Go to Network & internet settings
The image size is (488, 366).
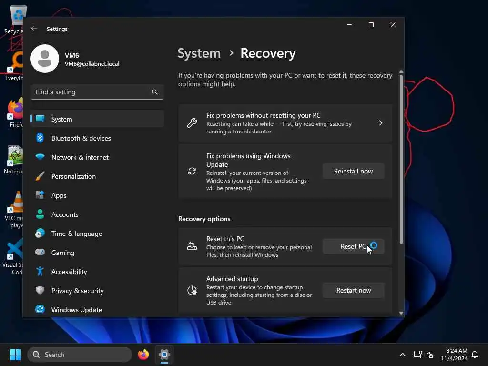click(x=97, y=157)
